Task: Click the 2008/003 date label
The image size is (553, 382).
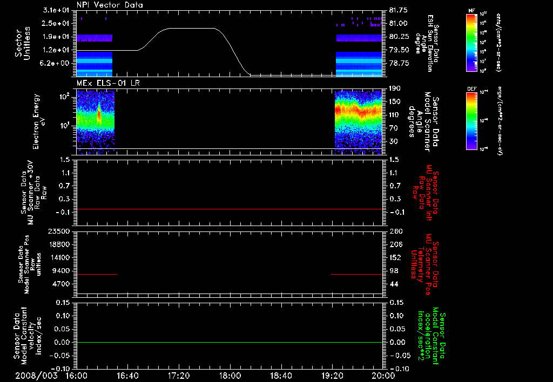Action: pos(36,376)
